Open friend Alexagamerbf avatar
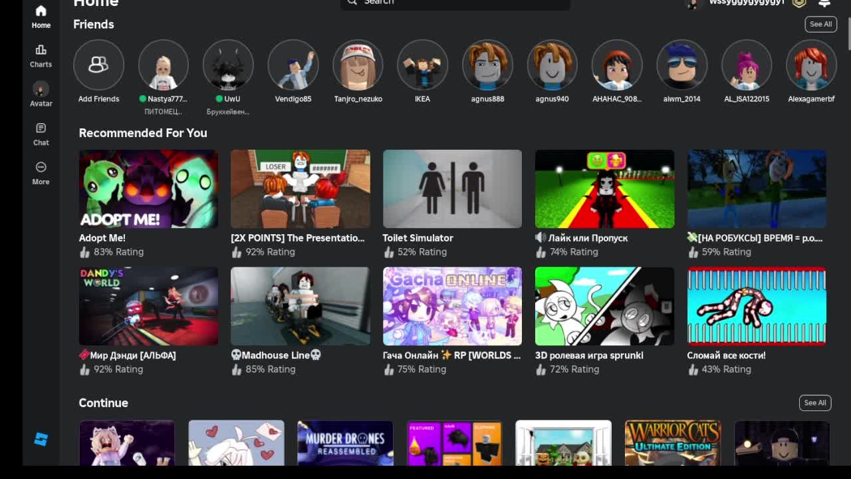 pos(811,65)
